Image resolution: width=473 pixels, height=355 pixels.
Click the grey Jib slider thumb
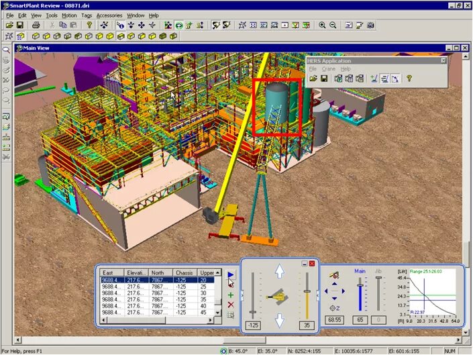point(378,277)
